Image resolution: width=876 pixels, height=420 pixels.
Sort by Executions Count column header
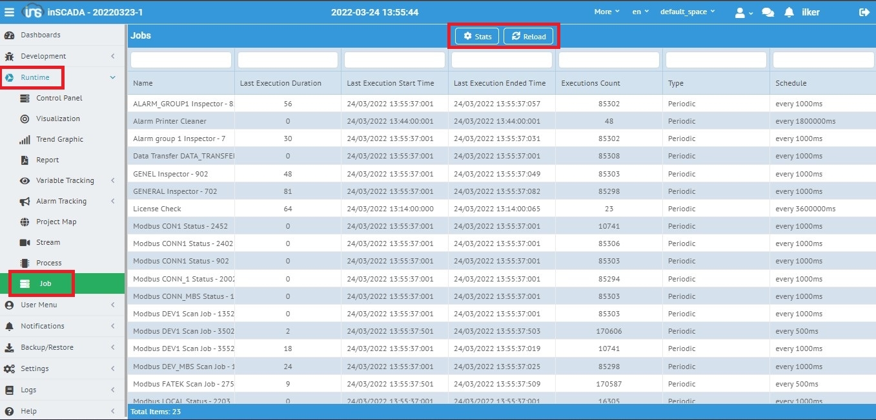(590, 83)
